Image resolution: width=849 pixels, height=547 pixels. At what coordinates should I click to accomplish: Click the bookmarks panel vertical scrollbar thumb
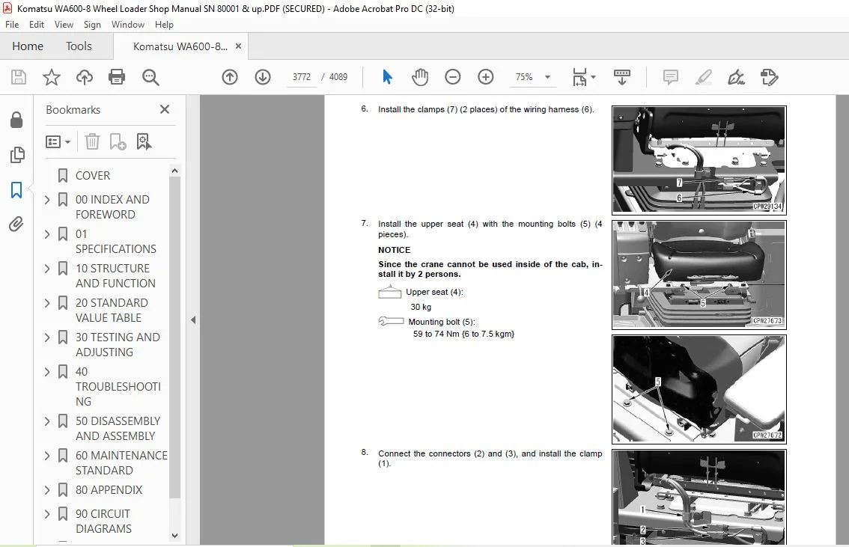point(174,337)
